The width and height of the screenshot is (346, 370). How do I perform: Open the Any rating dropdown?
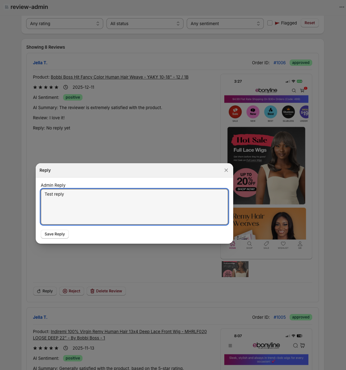coord(65,24)
